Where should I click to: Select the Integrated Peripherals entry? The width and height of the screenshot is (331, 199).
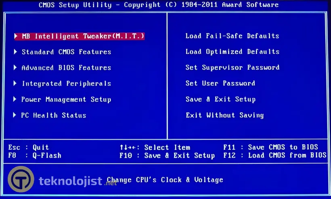[x=66, y=84]
